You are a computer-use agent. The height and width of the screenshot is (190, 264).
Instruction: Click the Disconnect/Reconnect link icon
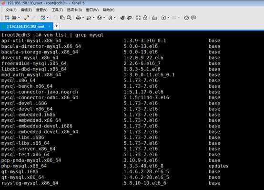pyautogui.click(x=27, y=18)
